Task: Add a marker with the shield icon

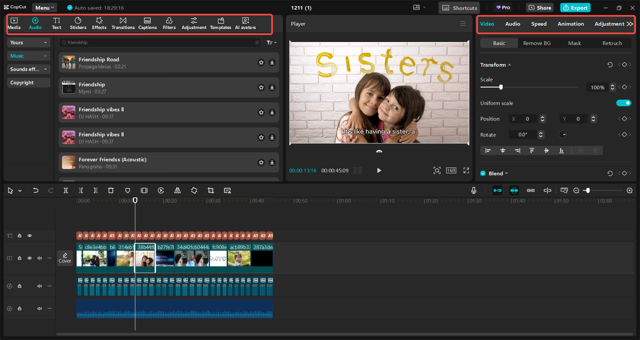Action: point(127,190)
